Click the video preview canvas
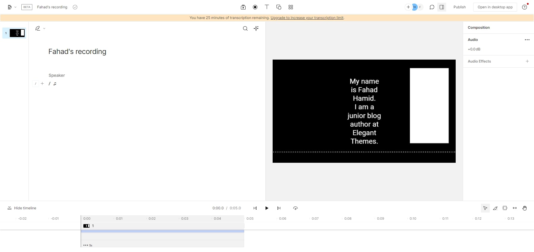Screen dimensions: 534x252 point(364,111)
